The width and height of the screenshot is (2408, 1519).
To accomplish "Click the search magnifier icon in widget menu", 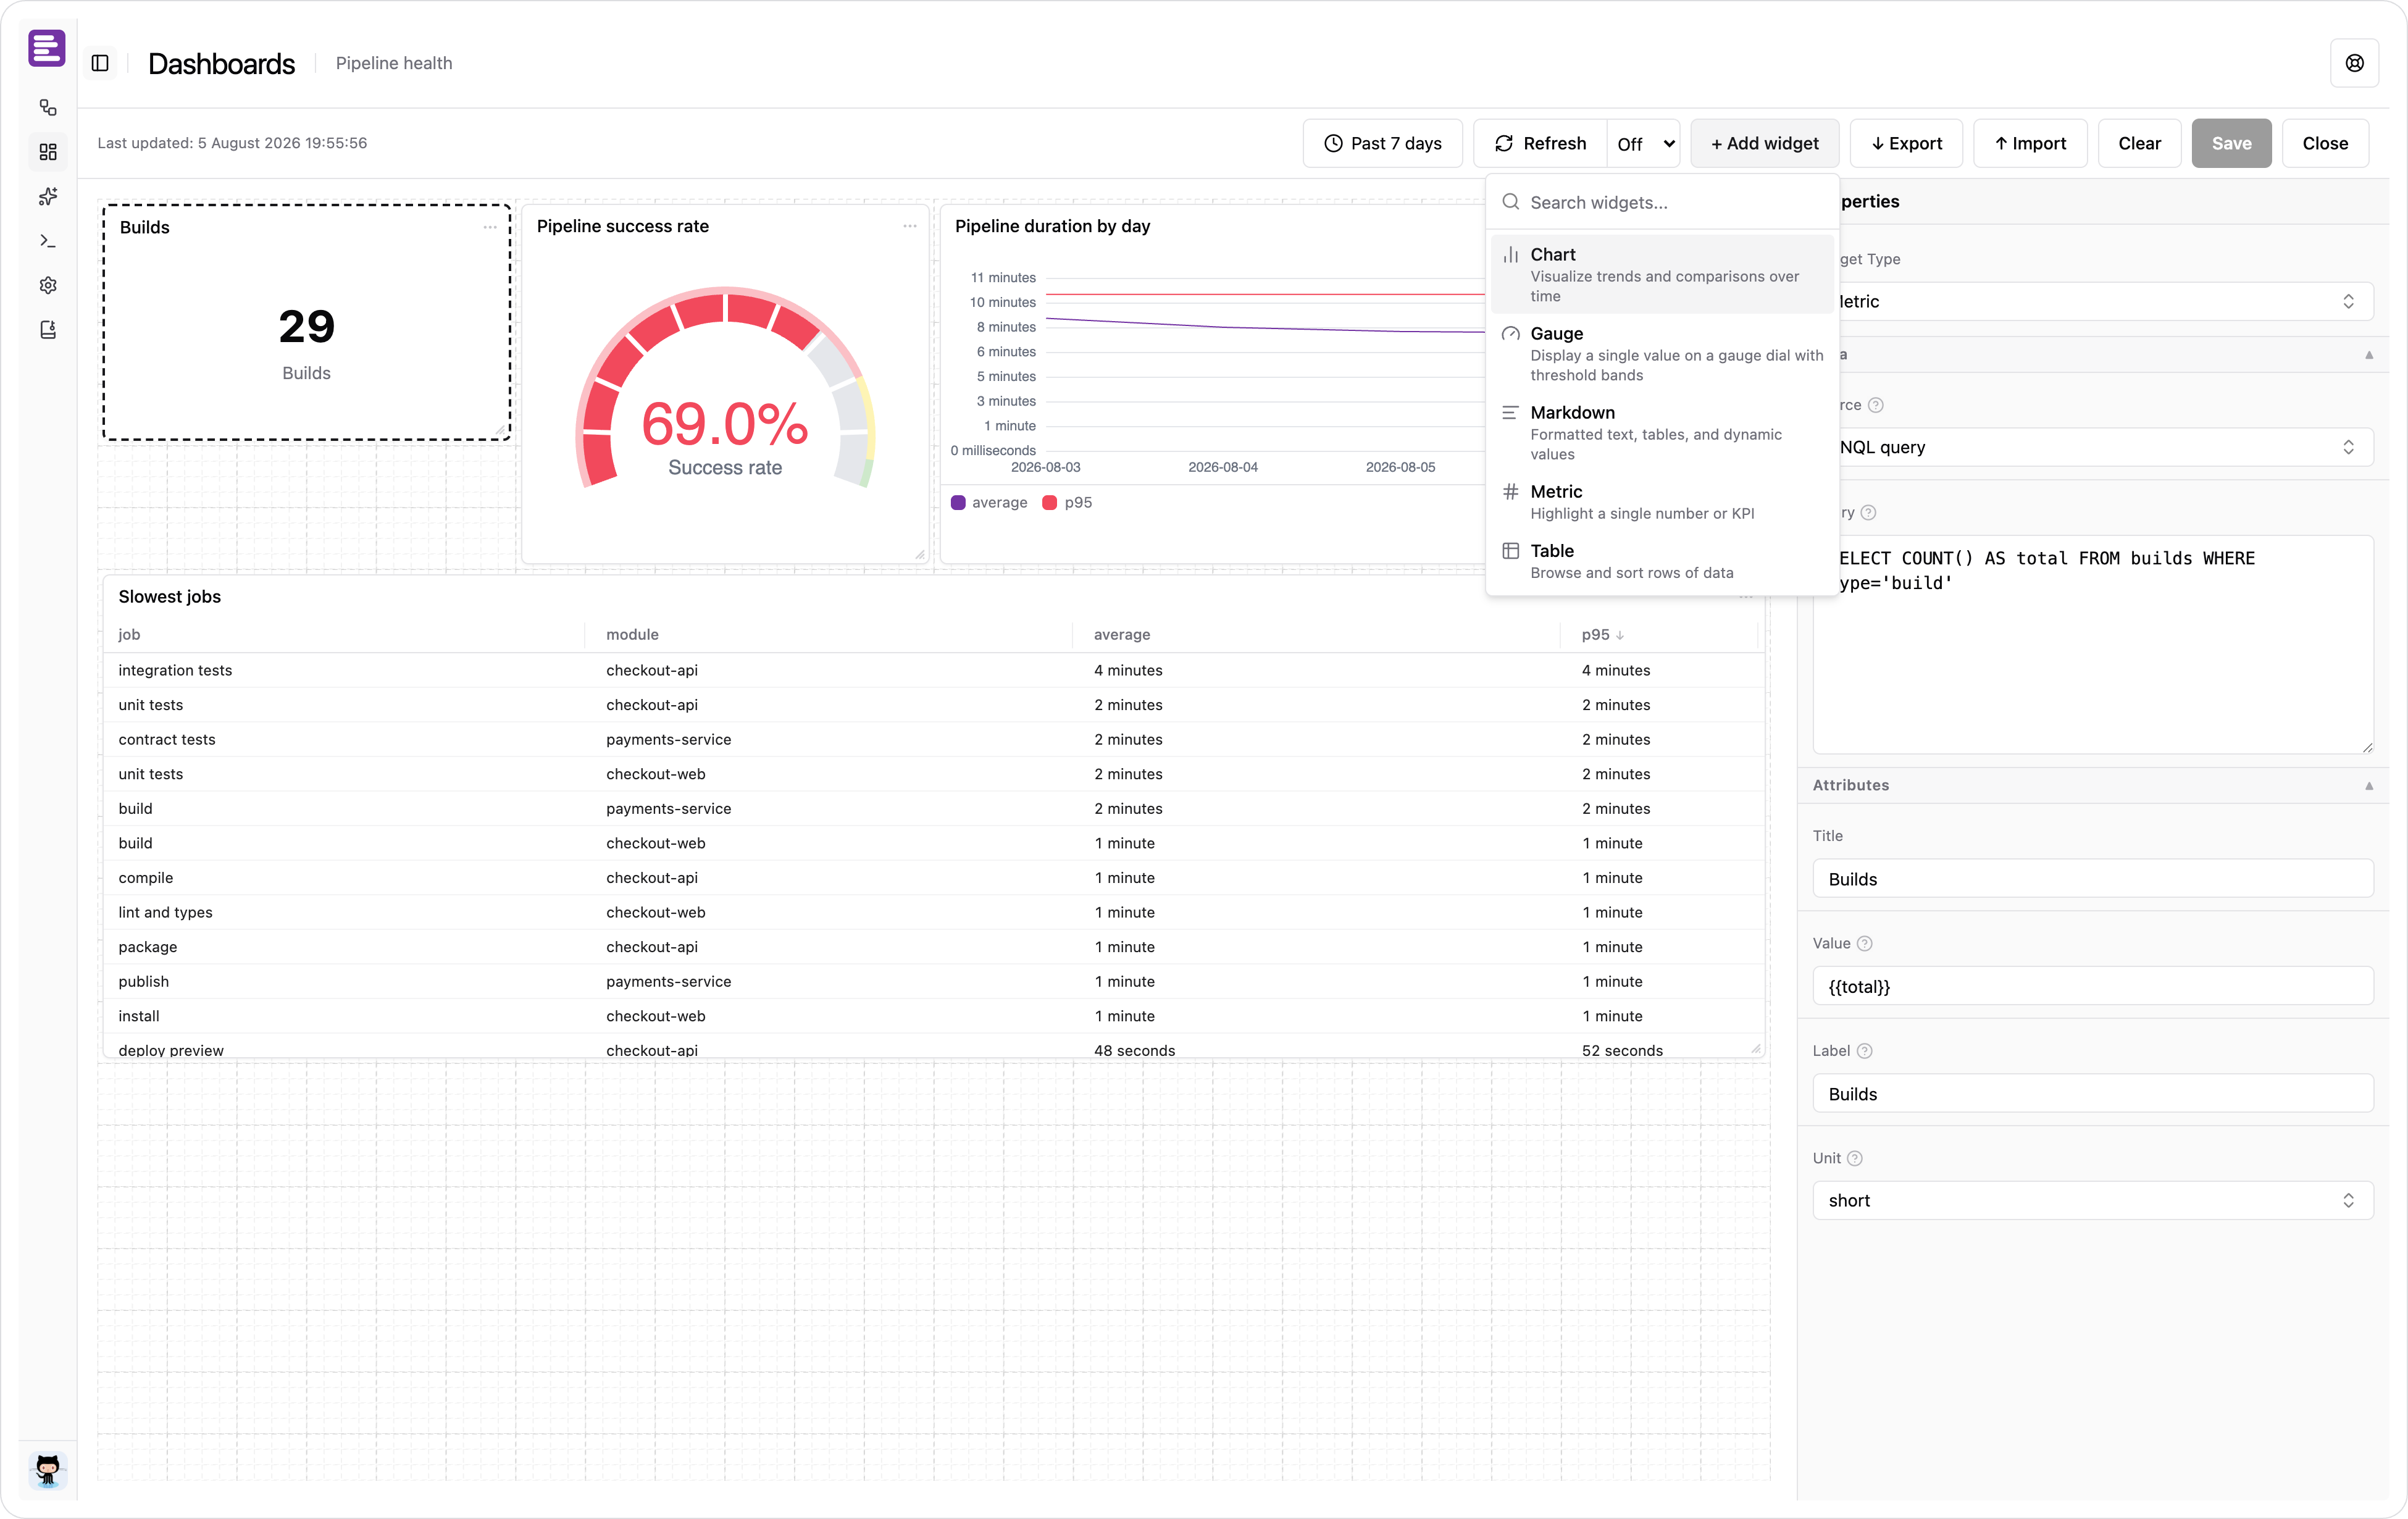I will (x=1510, y=202).
